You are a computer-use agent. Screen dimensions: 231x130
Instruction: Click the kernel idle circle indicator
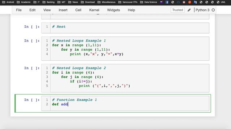click(x=213, y=10)
